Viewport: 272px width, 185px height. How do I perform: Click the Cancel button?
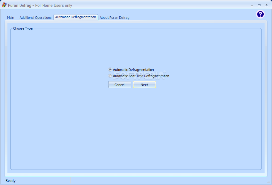click(x=120, y=84)
